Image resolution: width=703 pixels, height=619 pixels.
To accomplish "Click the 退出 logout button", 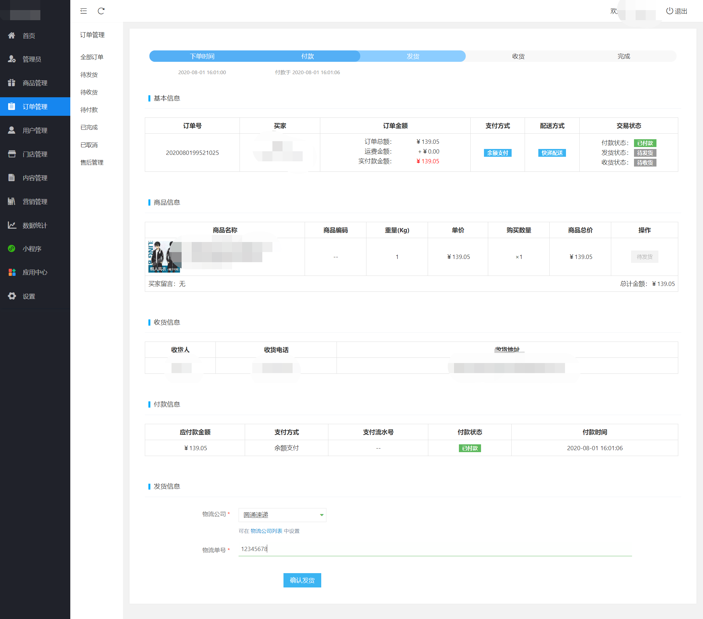I will 676,11.
